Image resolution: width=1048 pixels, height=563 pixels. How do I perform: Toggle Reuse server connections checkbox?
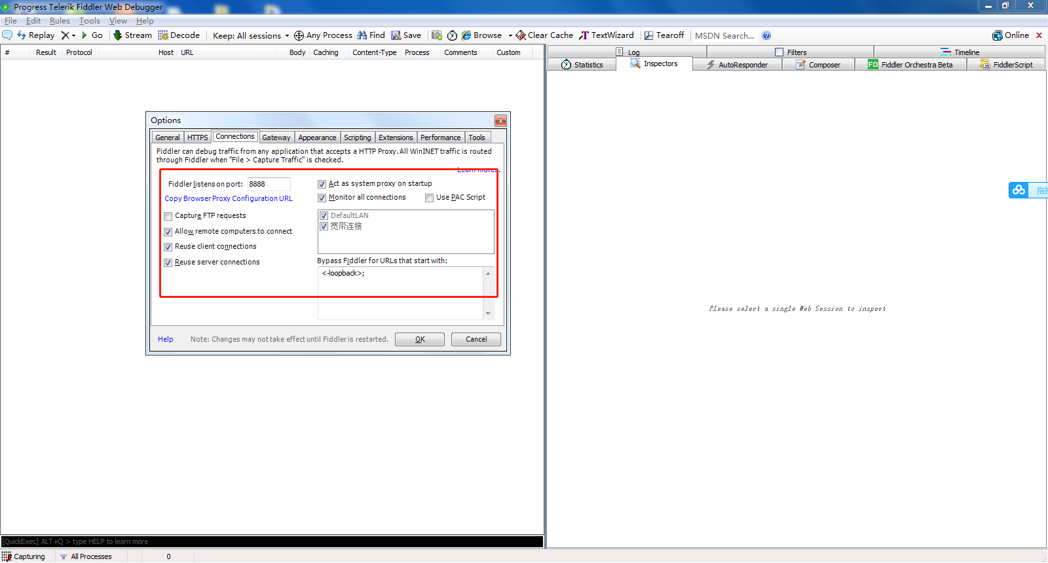coord(168,263)
